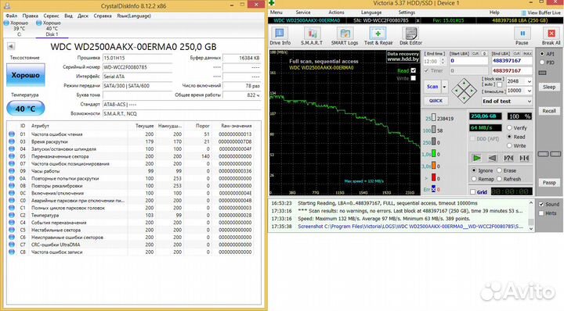
Task: Click the Err blue X block marker
Action: coord(433,189)
